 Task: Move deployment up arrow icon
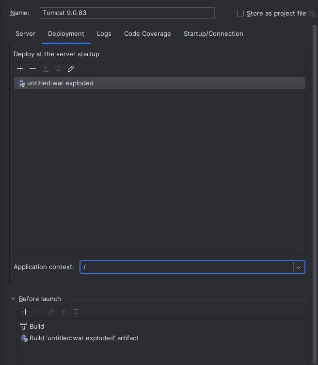coord(46,69)
